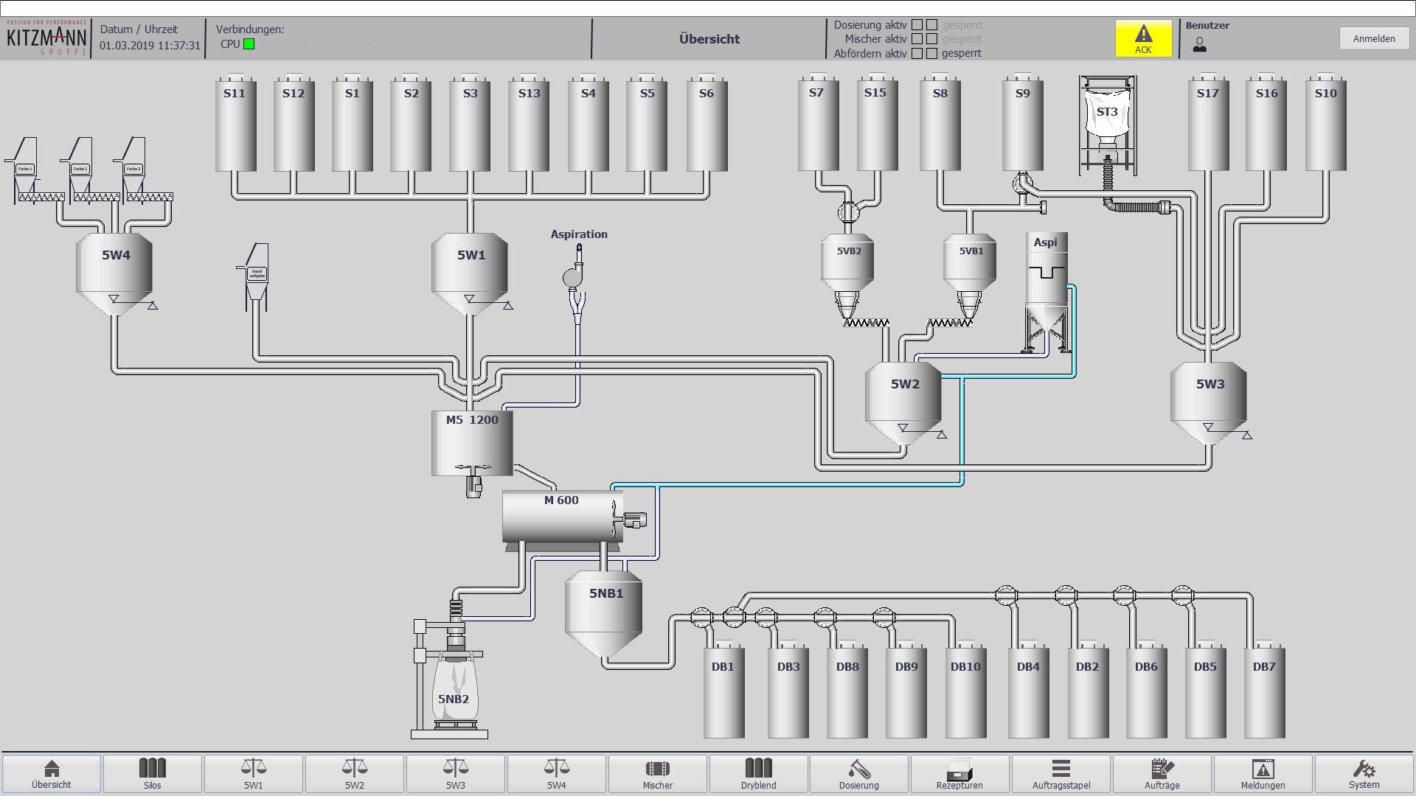Switch to the 5W1 scale tab
Image resolution: width=1416 pixels, height=796 pixels.
click(x=254, y=774)
